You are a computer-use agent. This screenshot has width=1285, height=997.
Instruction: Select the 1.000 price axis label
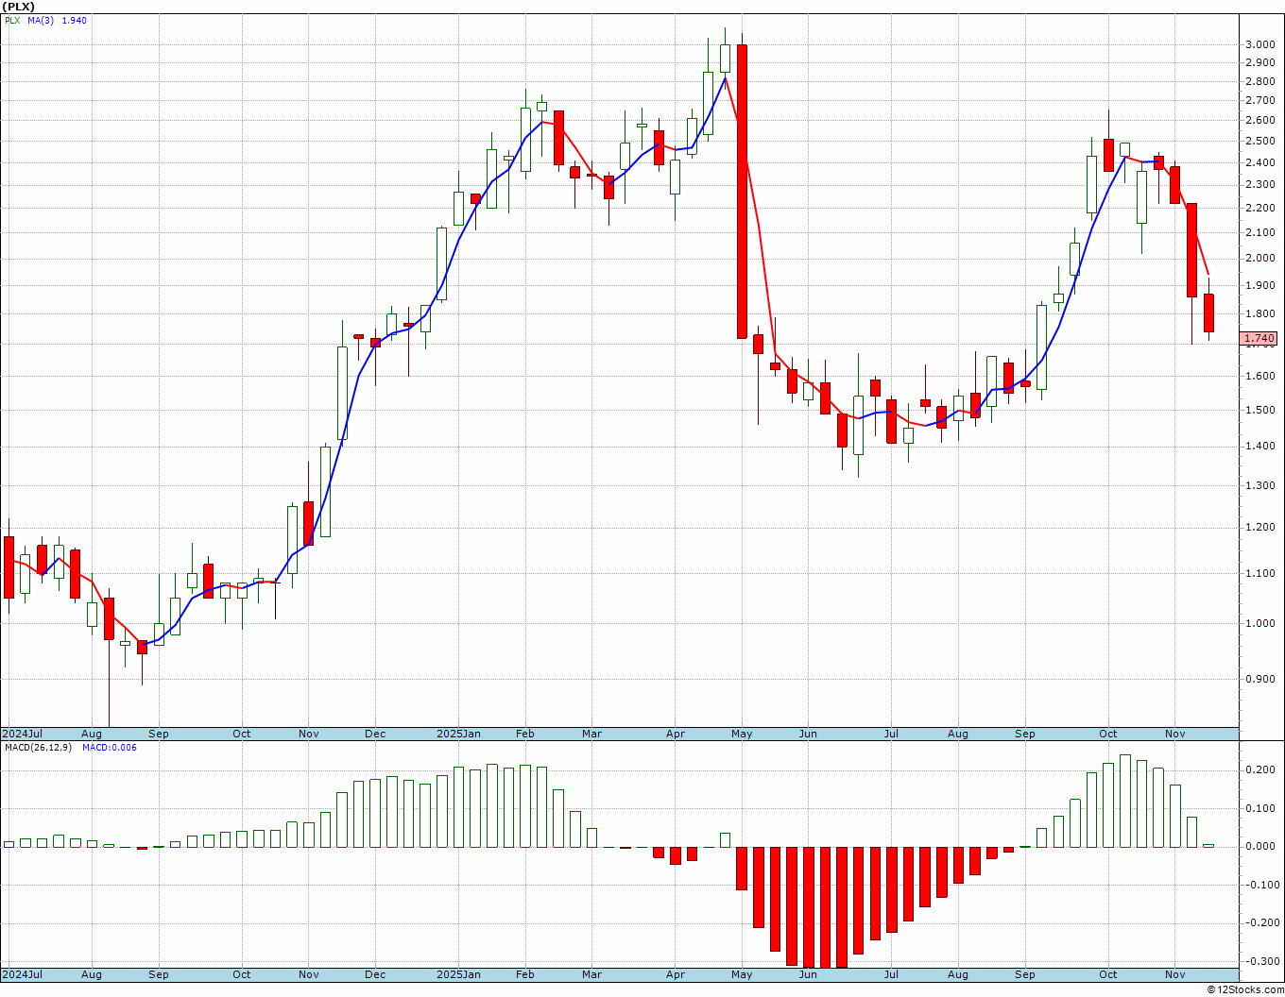1259,623
